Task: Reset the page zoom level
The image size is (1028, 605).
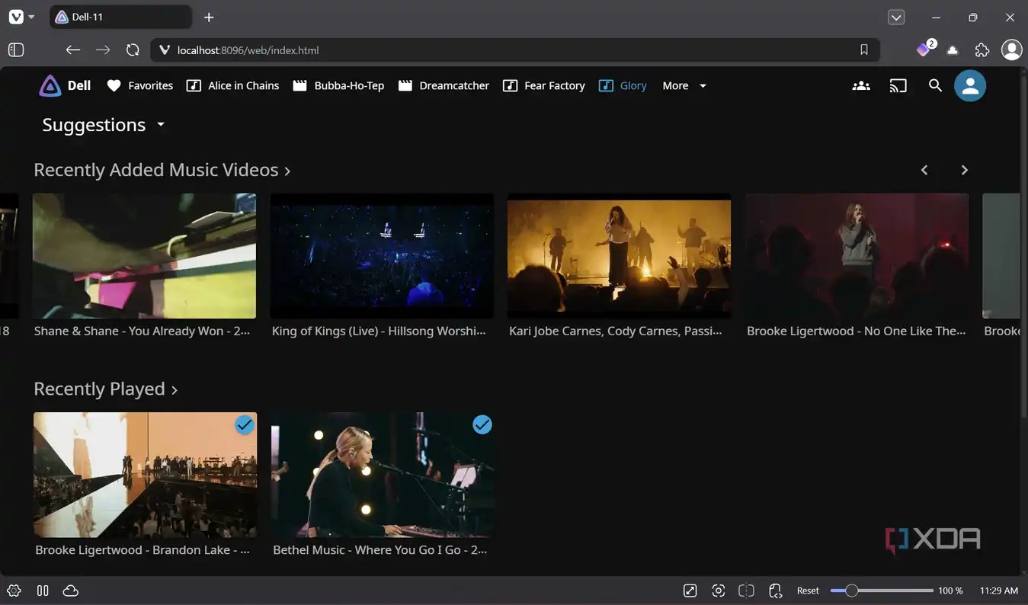Action: (808, 591)
